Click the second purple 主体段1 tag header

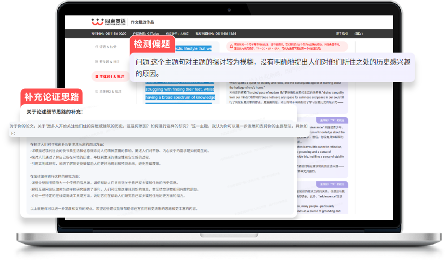pyautogui.click(x=332, y=184)
